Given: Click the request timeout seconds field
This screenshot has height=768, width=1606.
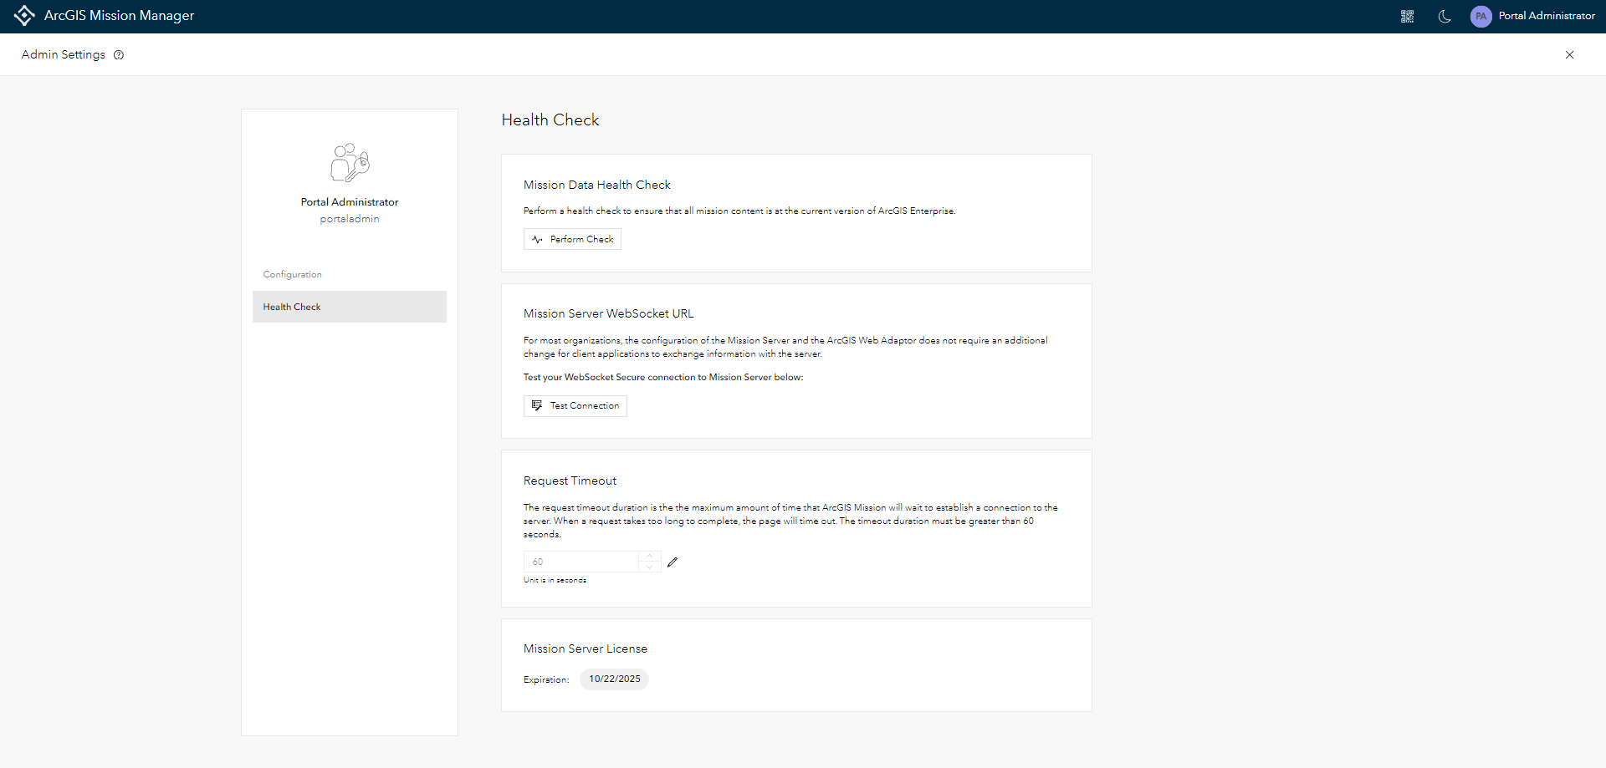Looking at the screenshot, I should coord(582,562).
